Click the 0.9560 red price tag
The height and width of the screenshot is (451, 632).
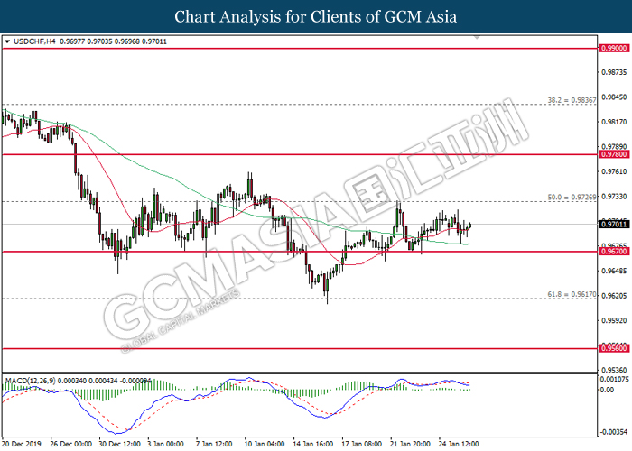[612, 347]
